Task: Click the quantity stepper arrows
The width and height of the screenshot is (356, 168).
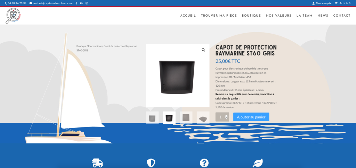Action: (x=226, y=117)
